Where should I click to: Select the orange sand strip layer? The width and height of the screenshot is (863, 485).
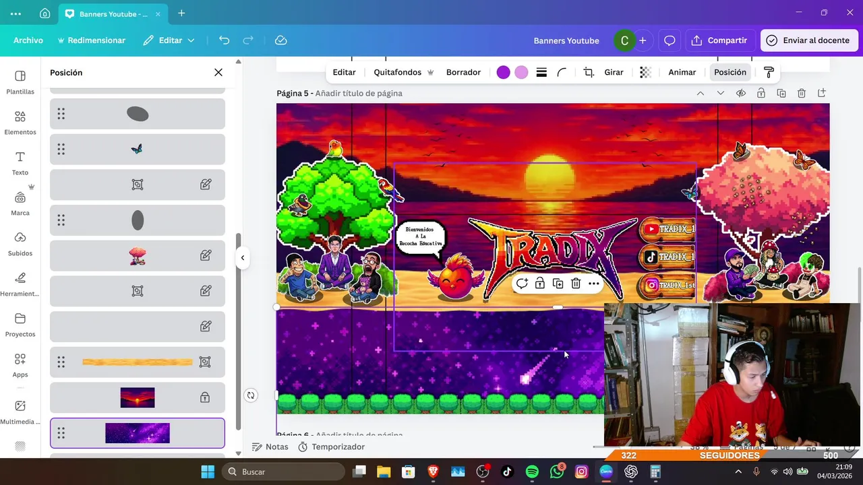click(138, 362)
